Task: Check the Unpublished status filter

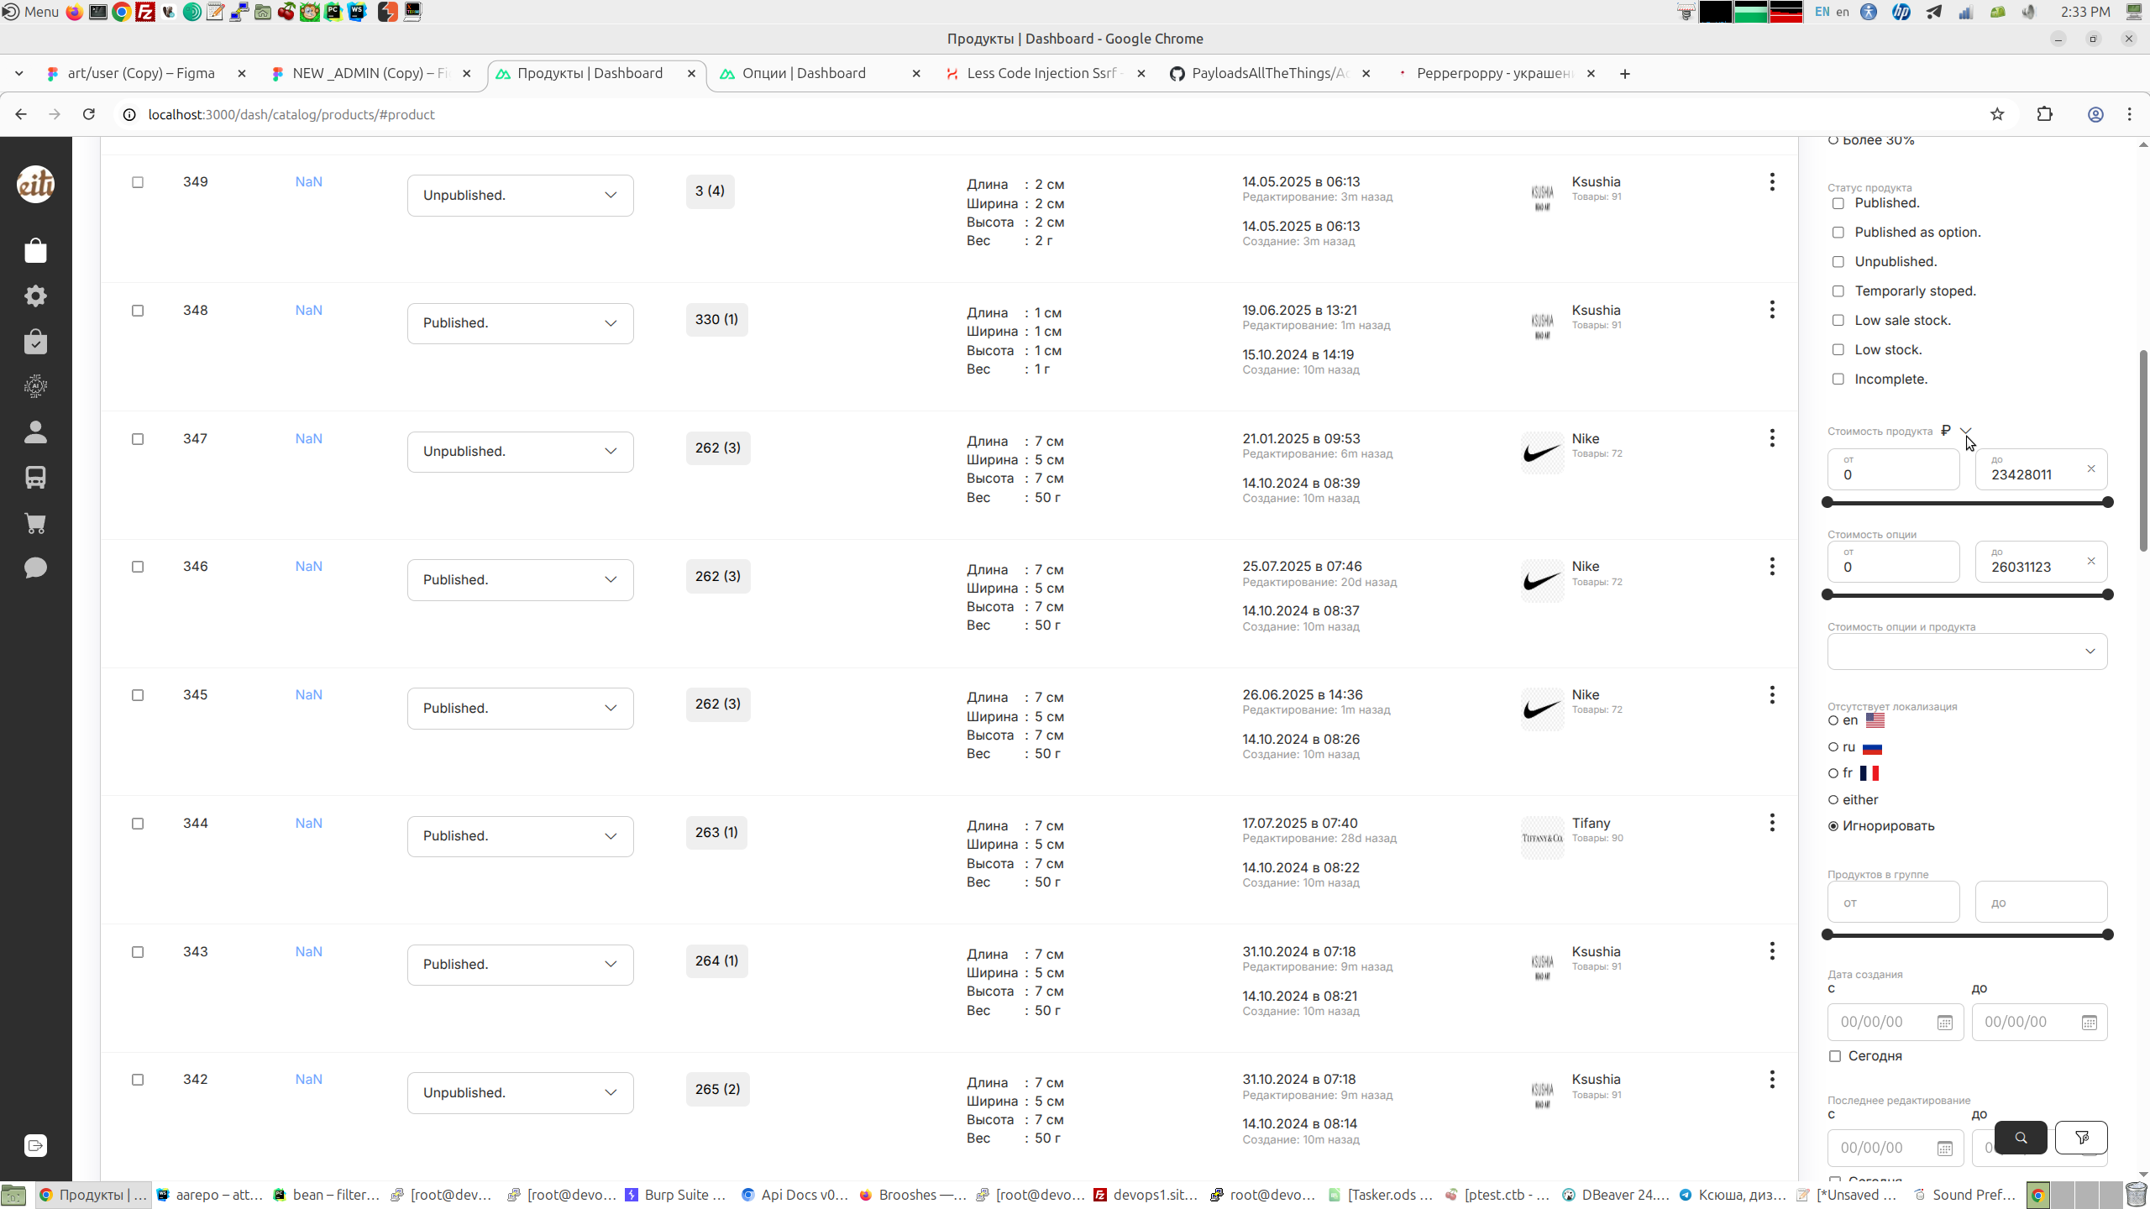Action: [1838, 262]
